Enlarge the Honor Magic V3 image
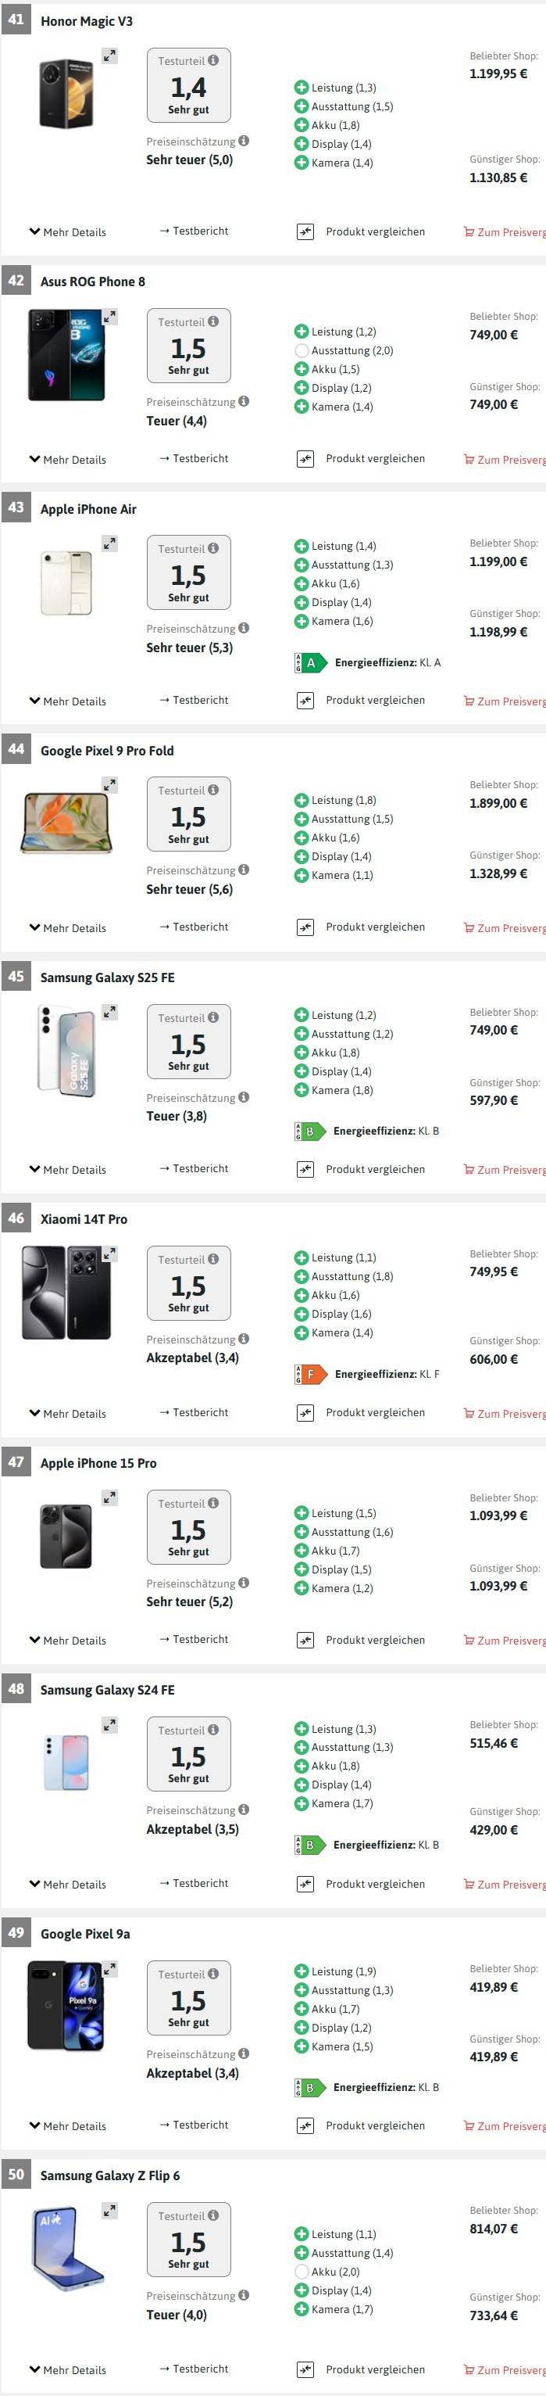The image size is (546, 2396). pyautogui.click(x=109, y=57)
